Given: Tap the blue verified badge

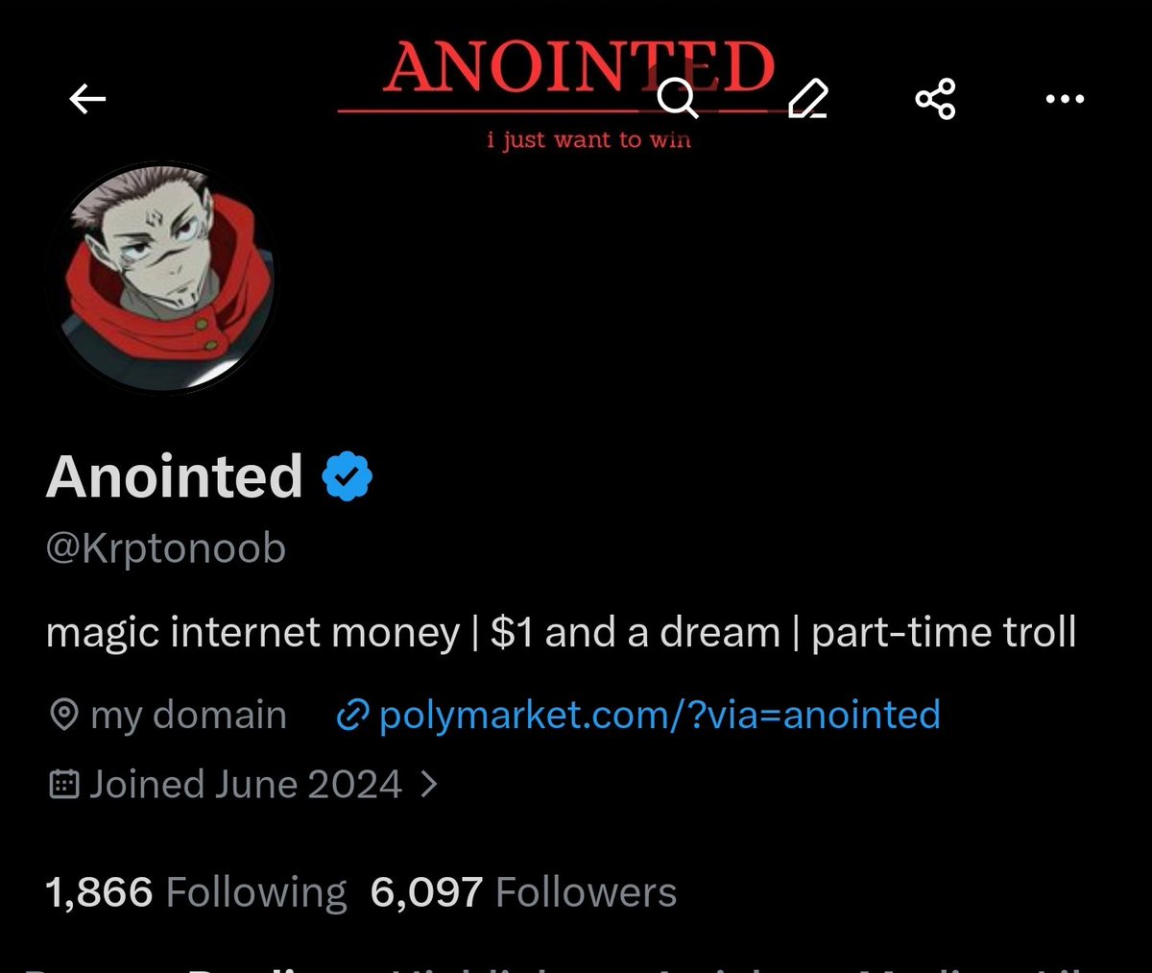Looking at the screenshot, I should point(348,477).
